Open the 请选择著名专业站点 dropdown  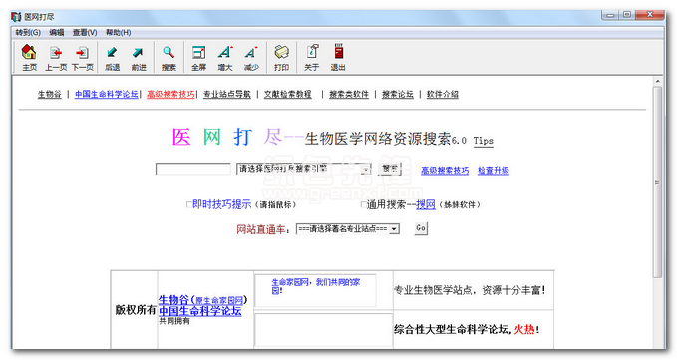coord(393,229)
